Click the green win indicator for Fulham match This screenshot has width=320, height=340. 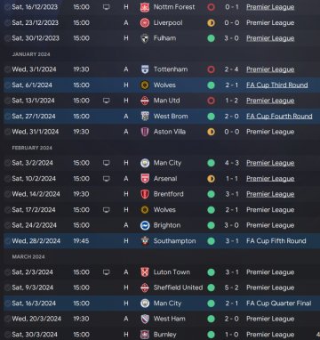point(211,38)
